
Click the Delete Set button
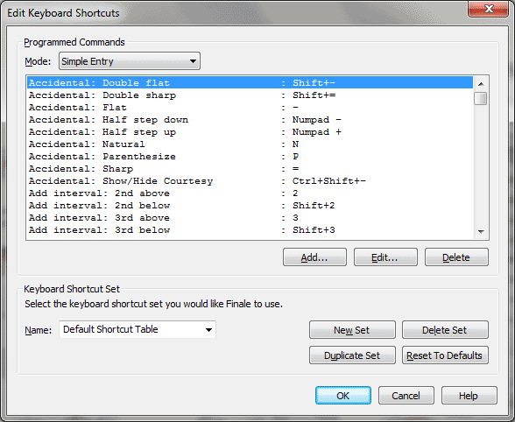coord(445,330)
